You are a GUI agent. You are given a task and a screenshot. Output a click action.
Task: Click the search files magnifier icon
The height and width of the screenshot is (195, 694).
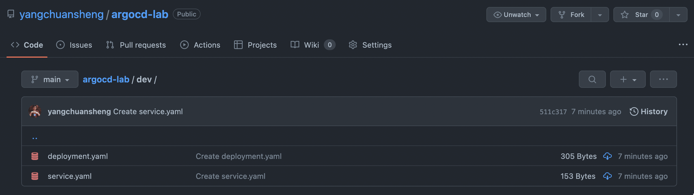point(592,79)
